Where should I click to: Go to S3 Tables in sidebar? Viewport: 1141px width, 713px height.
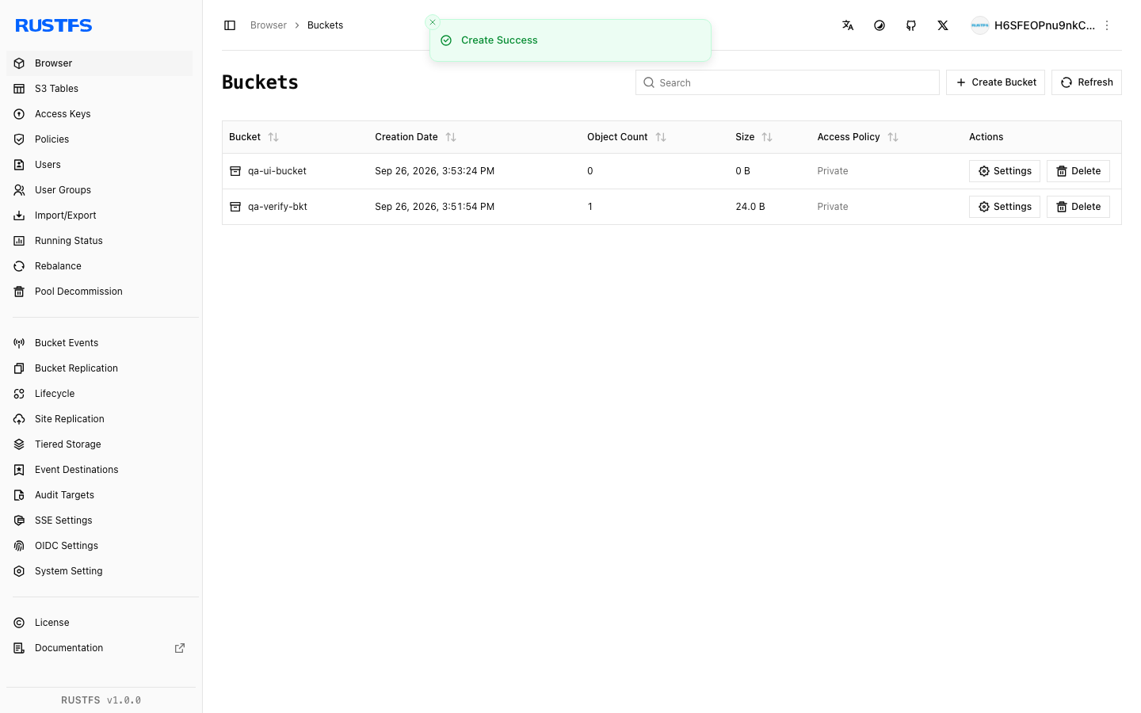coord(99,89)
